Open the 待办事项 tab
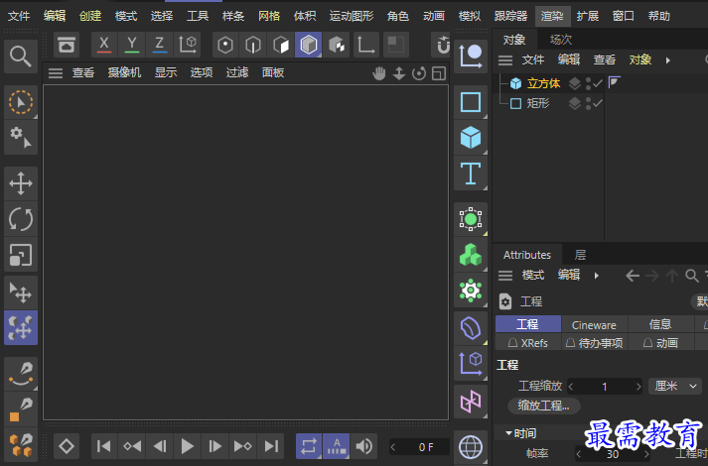The height and width of the screenshot is (466, 708). pyautogui.click(x=594, y=343)
